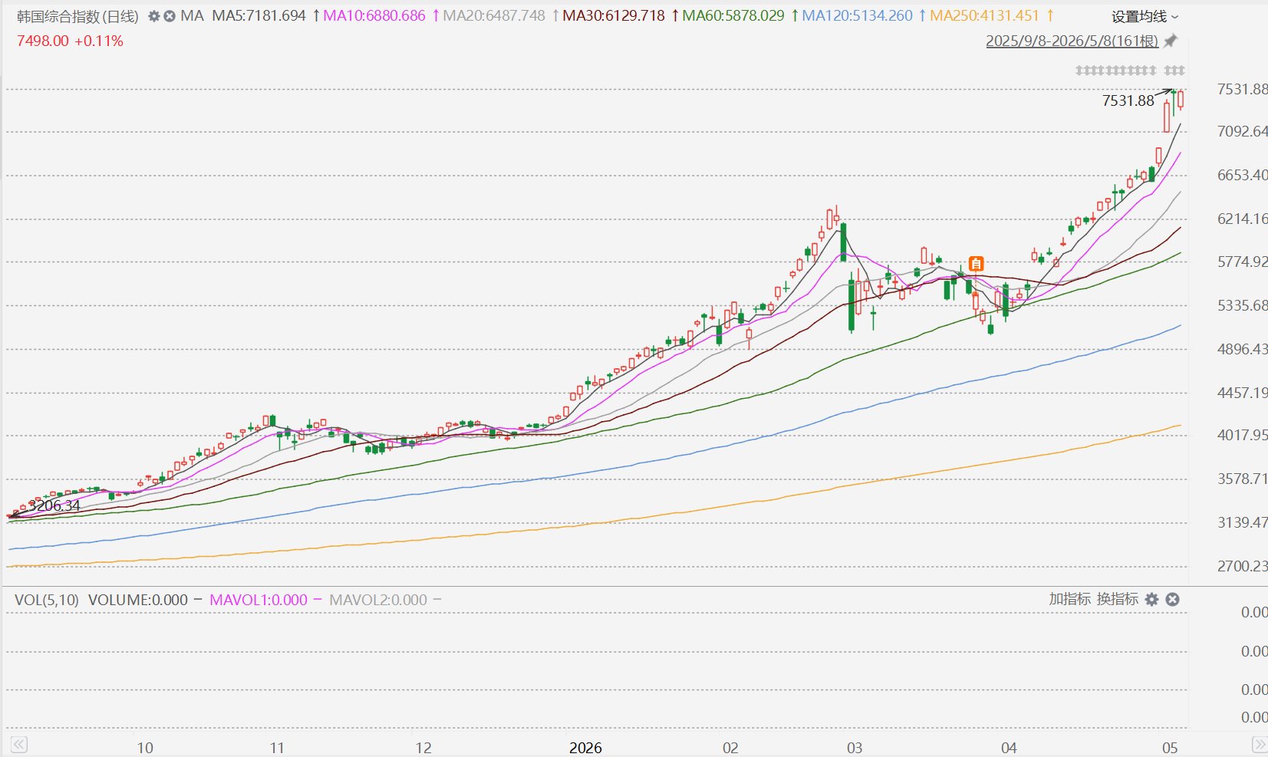Click the row of gray arrow markers above the chart
Image resolution: width=1268 pixels, height=757 pixels.
pyautogui.click(x=1130, y=71)
